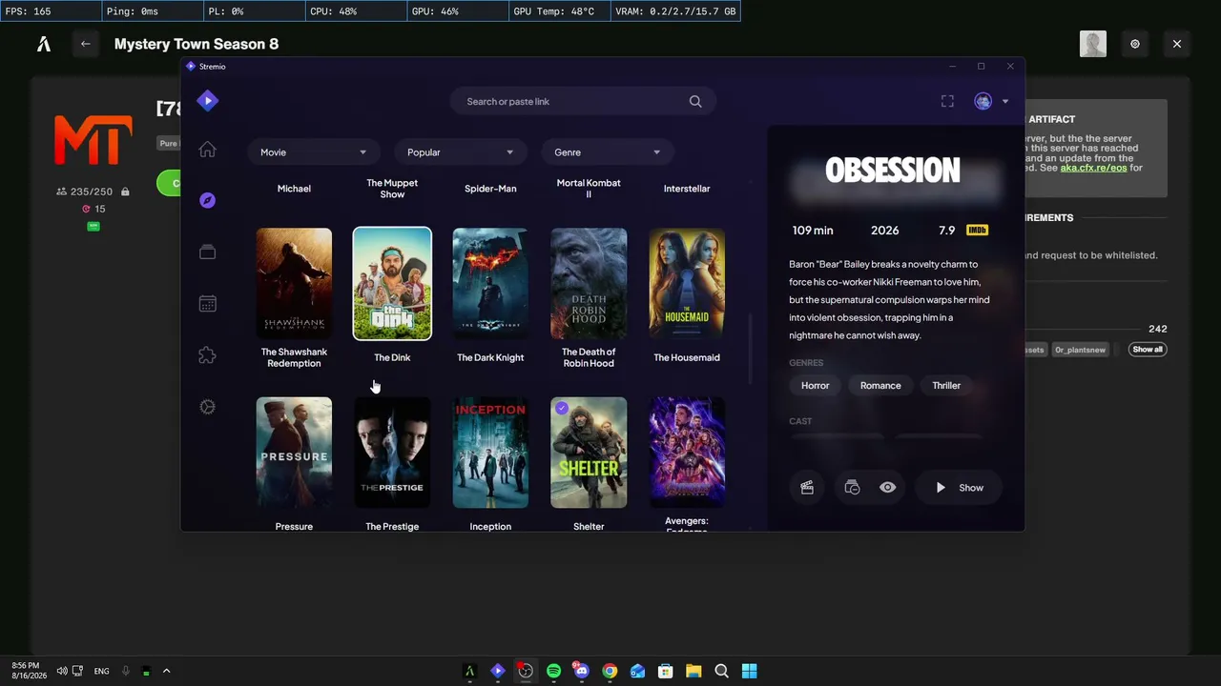Screen dimensions: 1221x686
Task: Toggle the microphone icon in system tray
Action: click(126, 671)
